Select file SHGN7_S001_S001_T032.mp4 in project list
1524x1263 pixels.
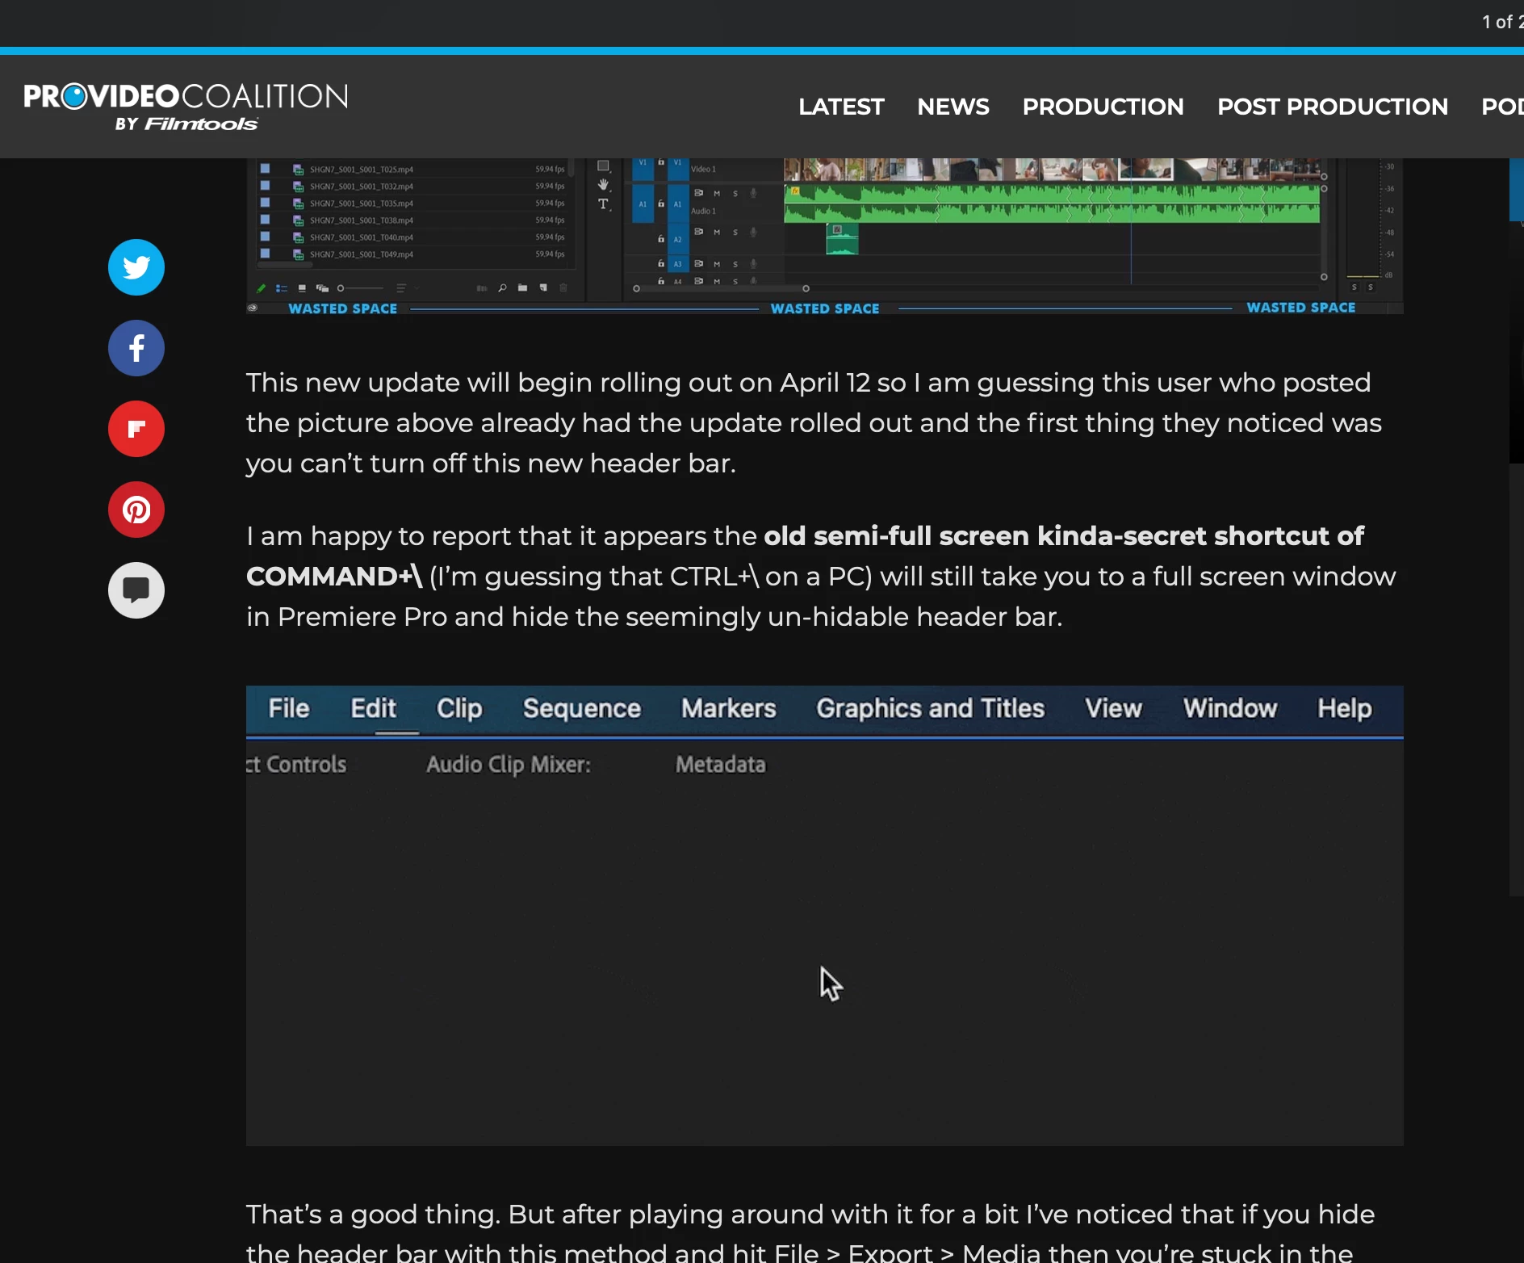pyautogui.click(x=362, y=187)
